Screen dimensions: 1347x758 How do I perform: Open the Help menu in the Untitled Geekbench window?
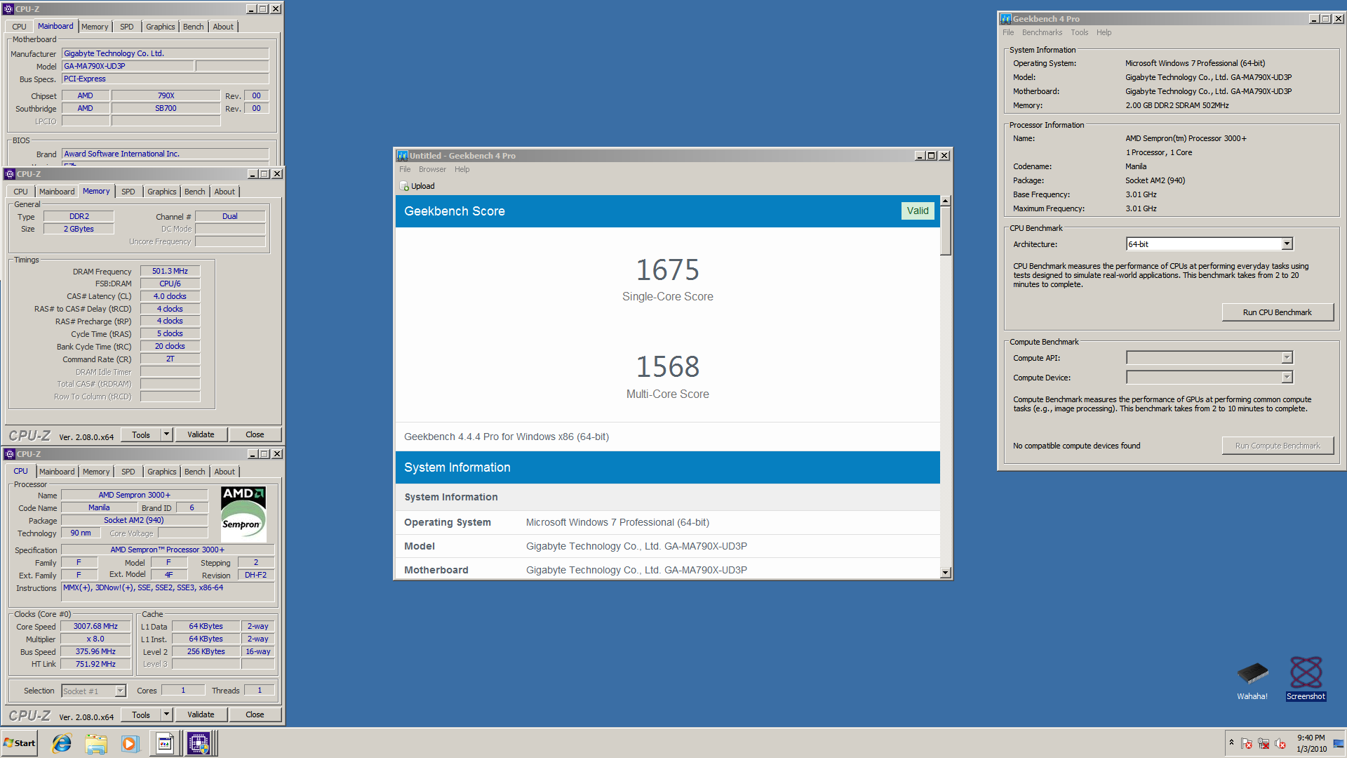[x=462, y=169]
